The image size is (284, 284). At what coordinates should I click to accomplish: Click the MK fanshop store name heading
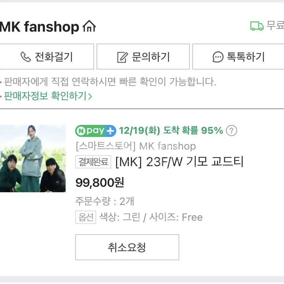click(x=40, y=27)
